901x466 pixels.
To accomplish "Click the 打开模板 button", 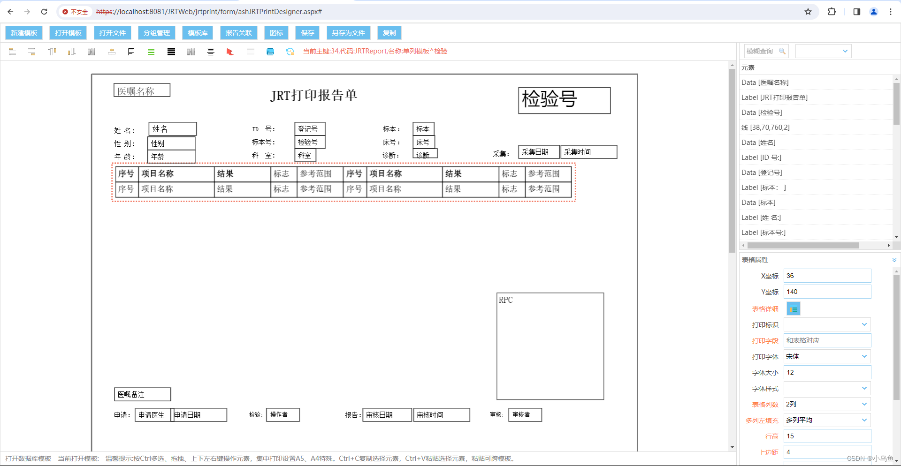I will [68, 33].
